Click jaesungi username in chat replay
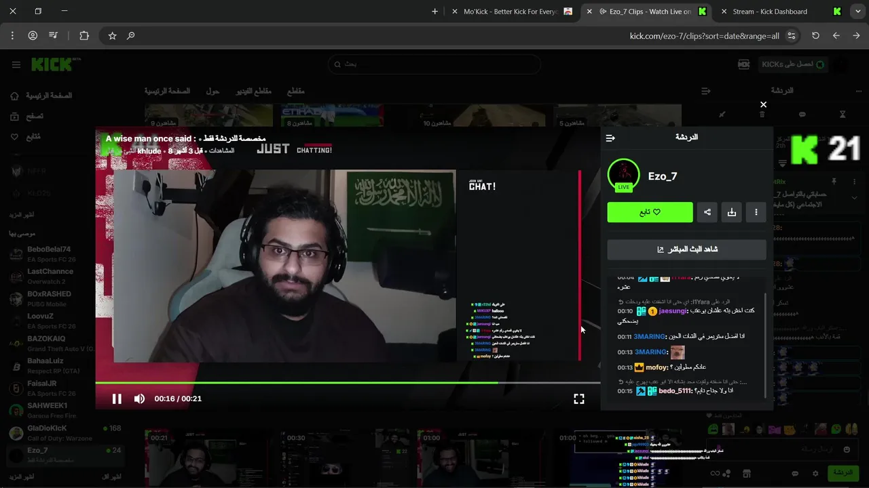The image size is (869, 488). point(673,310)
